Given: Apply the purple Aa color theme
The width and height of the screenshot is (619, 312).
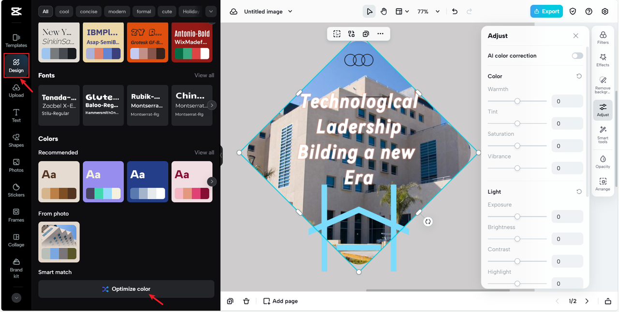Looking at the screenshot, I should (103, 182).
